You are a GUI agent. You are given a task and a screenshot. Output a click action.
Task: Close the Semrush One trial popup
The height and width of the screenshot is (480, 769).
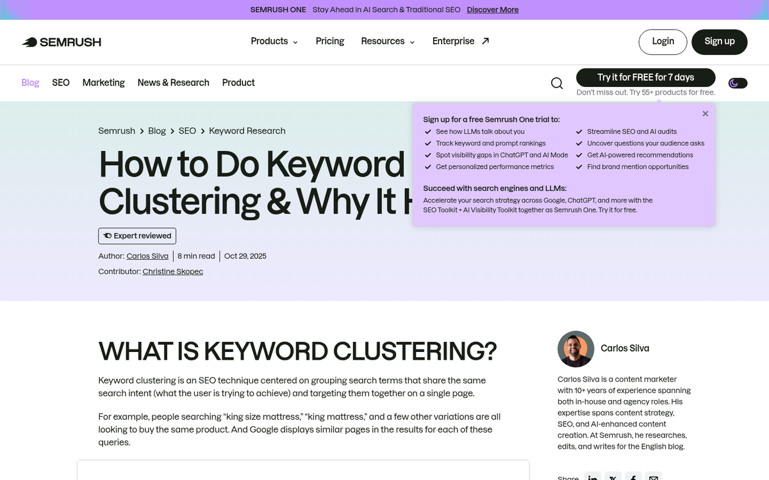[705, 114]
